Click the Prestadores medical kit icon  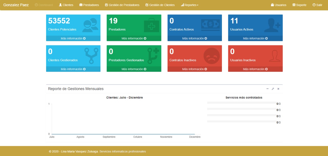(x=151, y=25)
